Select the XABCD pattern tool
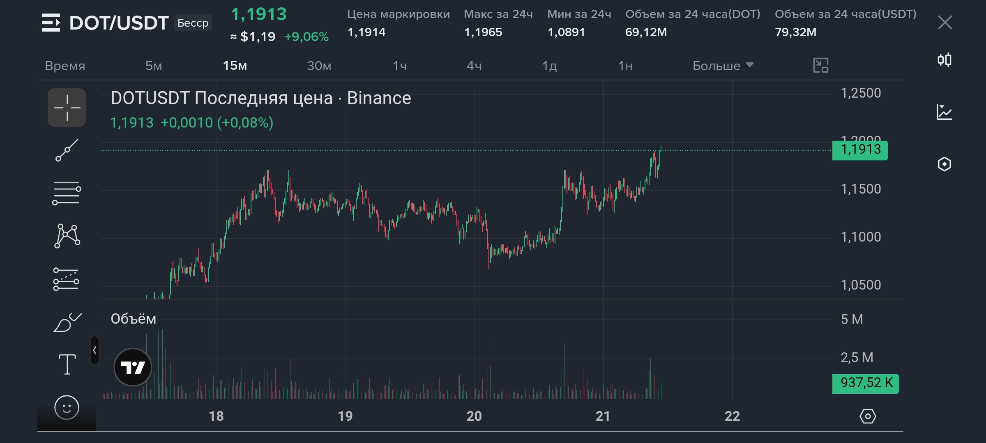Image resolution: width=986 pixels, height=443 pixels. pos(67,236)
